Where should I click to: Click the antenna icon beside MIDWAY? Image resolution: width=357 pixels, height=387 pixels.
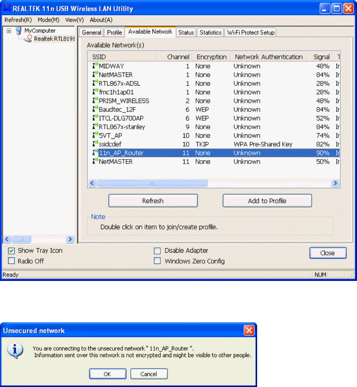click(95, 66)
